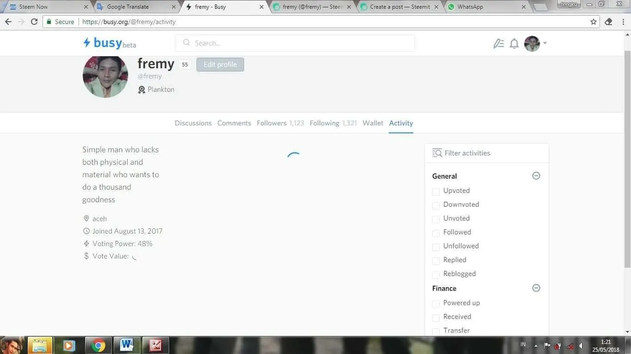Click the browser extension icon beside star
The image size is (631, 354).
tap(608, 22)
